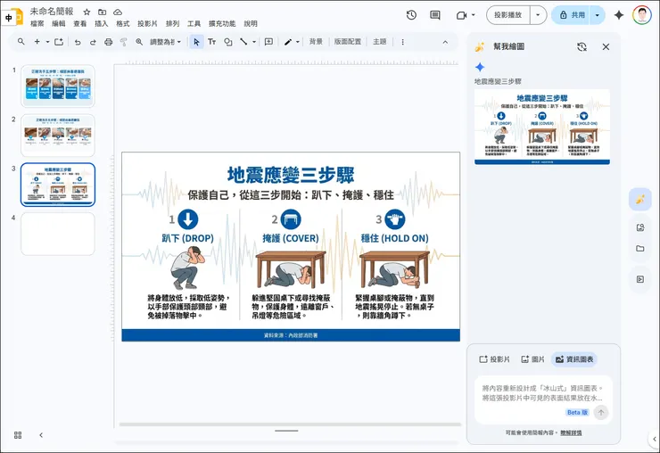Add a new slide with plus icon
Image resolution: width=660 pixels, height=453 pixels.
tap(37, 42)
